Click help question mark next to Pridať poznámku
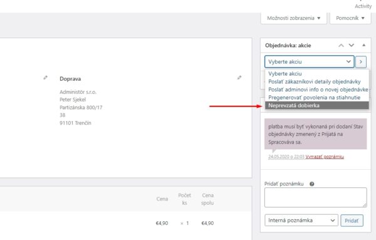Screen dimensions: 376x240 point(311,184)
